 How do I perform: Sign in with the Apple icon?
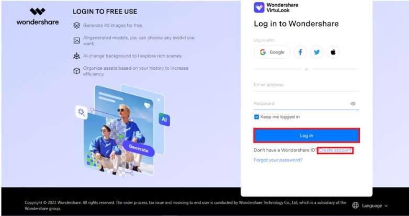[x=333, y=52]
